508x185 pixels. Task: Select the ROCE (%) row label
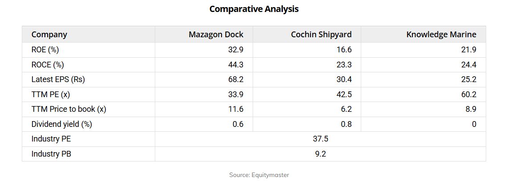(48, 65)
